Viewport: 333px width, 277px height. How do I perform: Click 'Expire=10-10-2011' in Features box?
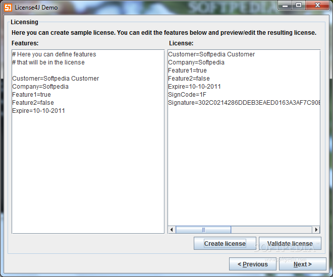click(x=38, y=111)
